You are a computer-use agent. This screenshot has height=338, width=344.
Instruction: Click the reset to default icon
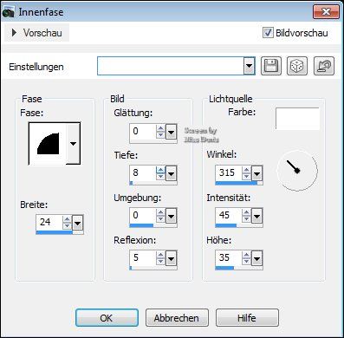324,67
